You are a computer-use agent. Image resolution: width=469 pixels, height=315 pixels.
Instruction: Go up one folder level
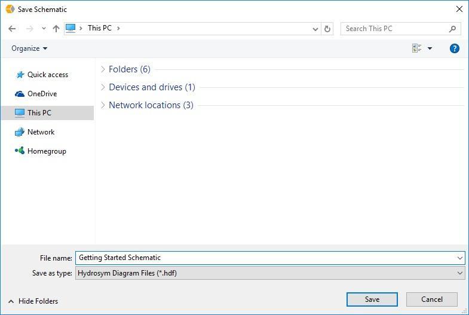pos(56,29)
